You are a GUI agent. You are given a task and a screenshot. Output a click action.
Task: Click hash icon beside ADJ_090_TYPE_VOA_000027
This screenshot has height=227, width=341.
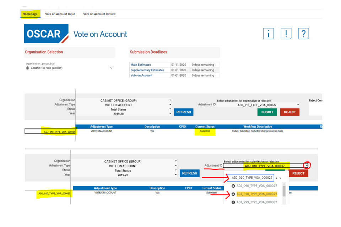point(233,186)
